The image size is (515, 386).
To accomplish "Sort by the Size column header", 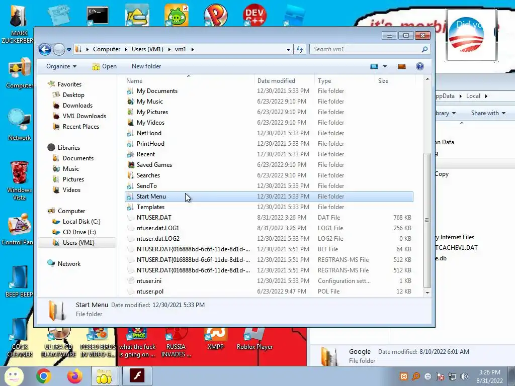I will [383, 81].
